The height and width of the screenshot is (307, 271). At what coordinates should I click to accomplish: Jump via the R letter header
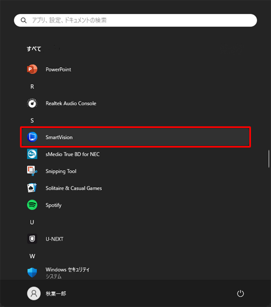32,87
